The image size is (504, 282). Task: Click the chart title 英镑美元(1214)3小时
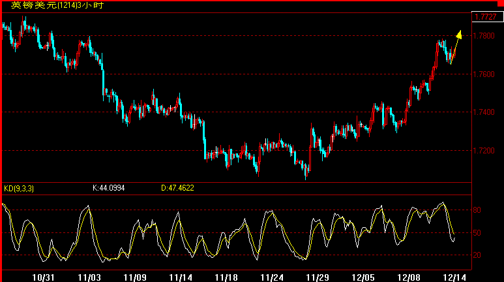[57, 5]
